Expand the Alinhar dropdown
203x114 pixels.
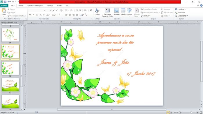(x=150, y=16)
